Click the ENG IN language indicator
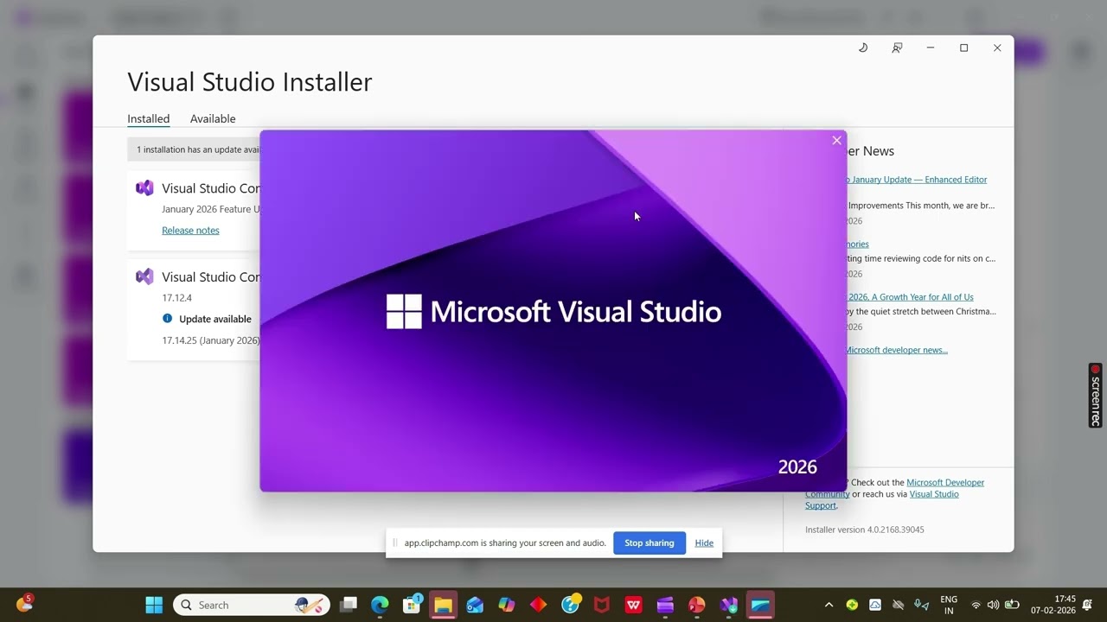 click(949, 605)
